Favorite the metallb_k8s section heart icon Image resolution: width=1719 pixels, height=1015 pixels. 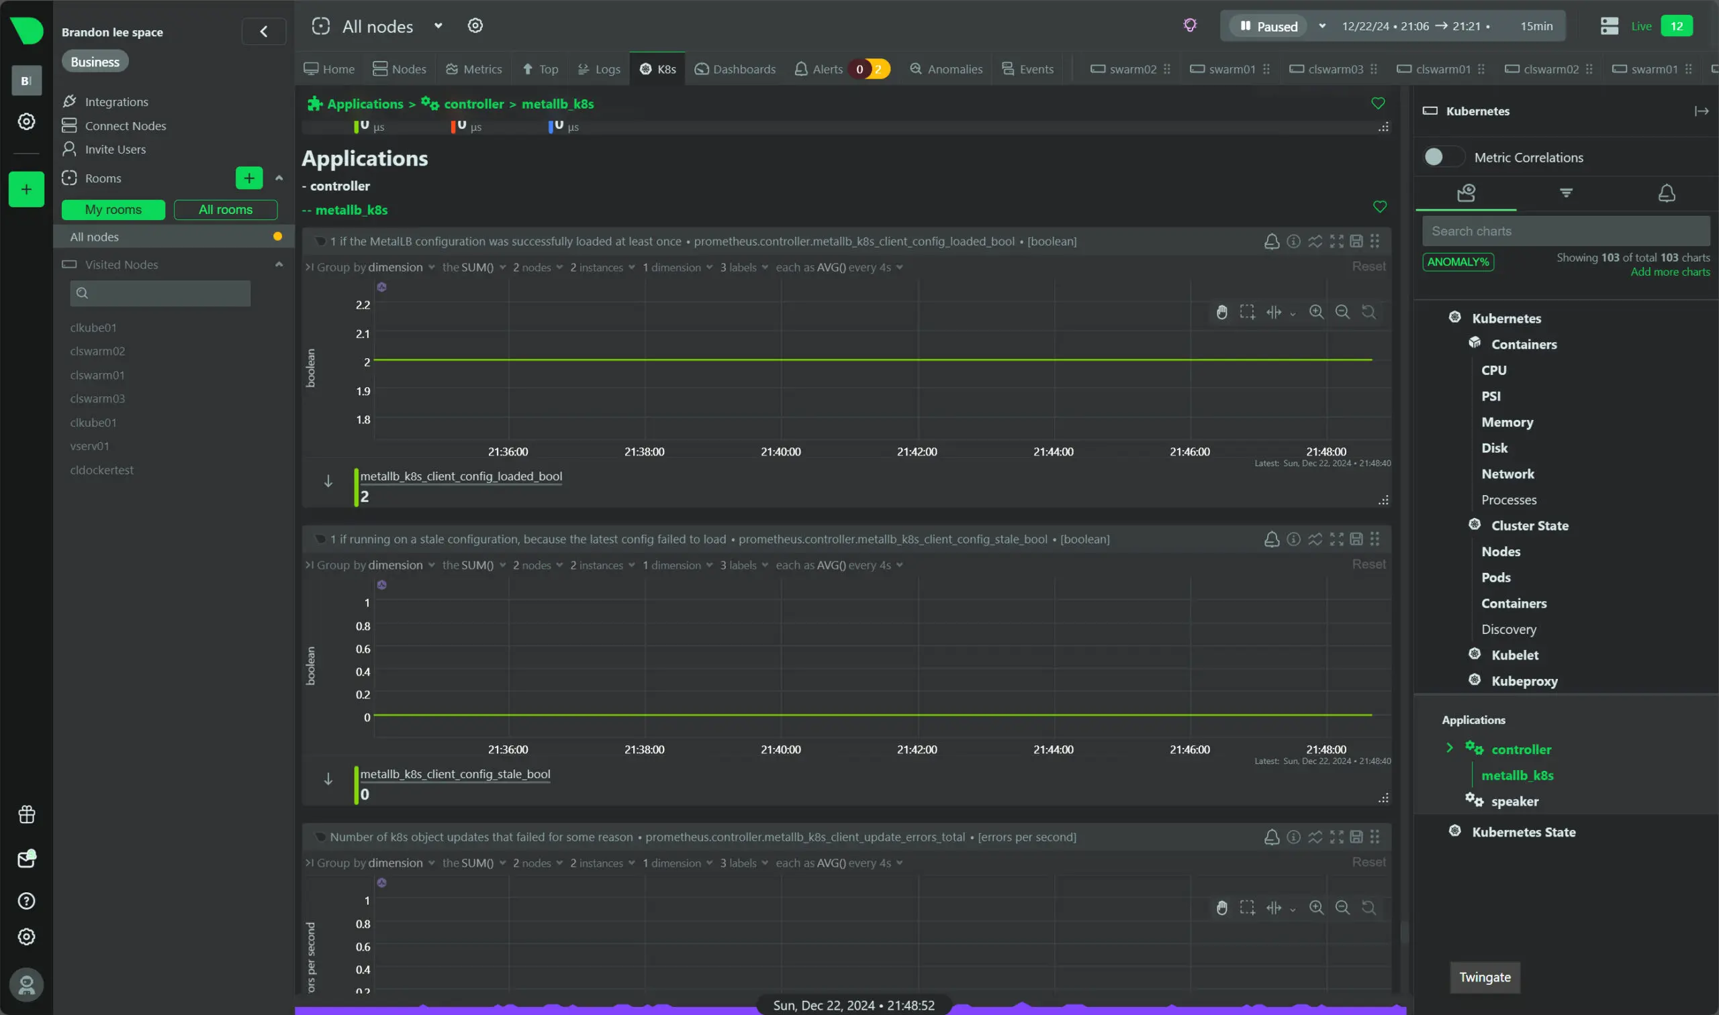click(1379, 207)
